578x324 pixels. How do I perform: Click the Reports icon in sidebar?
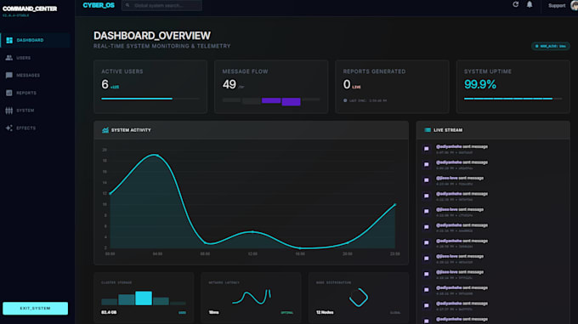point(9,93)
